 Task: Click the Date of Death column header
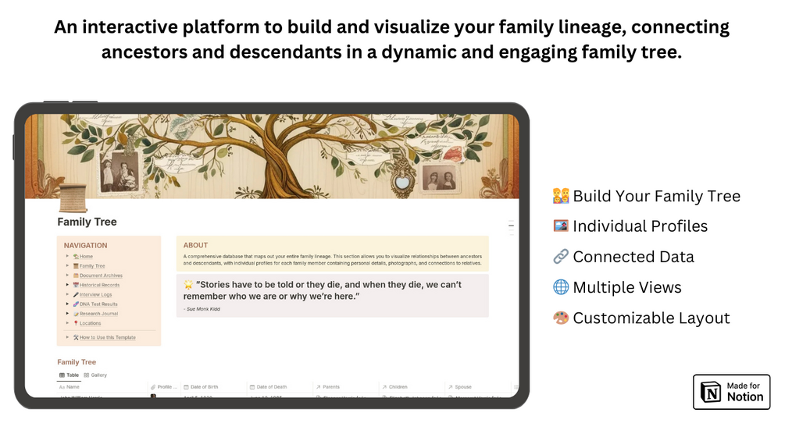[280, 387]
